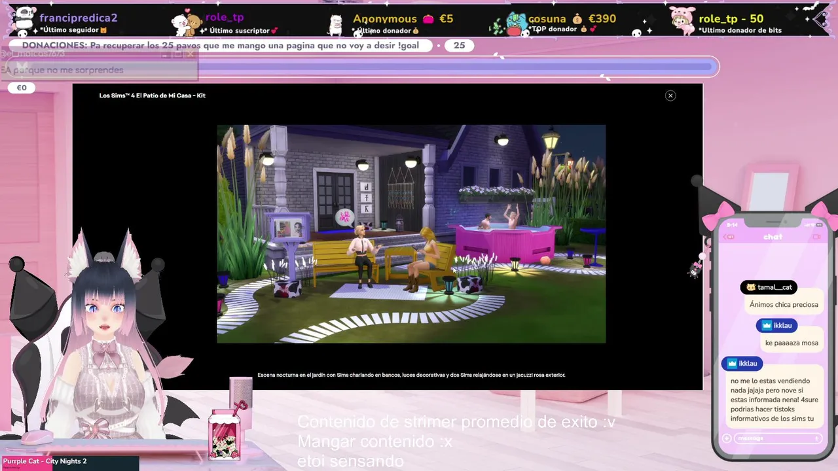This screenshot has height=471, width=838.
Task: Click the microphone icon in message field
Action: tap(816, 438)
